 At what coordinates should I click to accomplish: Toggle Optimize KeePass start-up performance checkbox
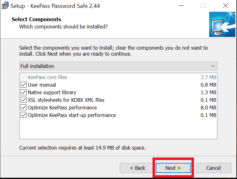pos(24,115)
